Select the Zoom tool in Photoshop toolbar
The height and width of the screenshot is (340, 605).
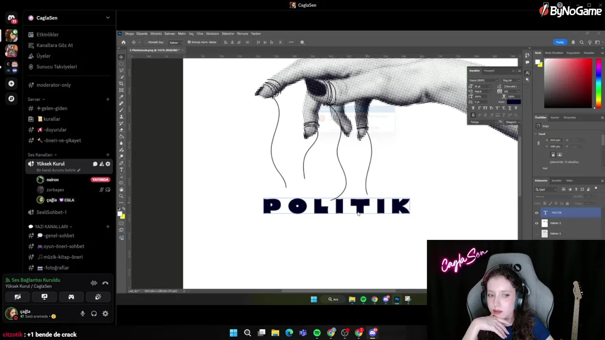tap(121, 196)
